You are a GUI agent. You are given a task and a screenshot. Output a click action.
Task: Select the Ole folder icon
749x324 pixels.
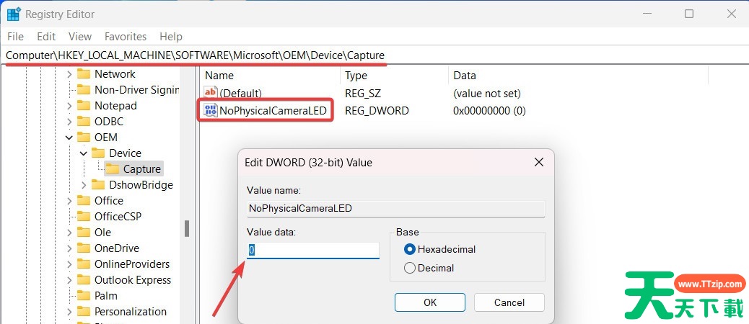84,232
